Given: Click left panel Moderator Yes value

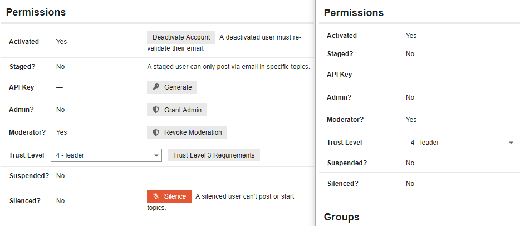Looking at the screenshot, I should (61, 132).
